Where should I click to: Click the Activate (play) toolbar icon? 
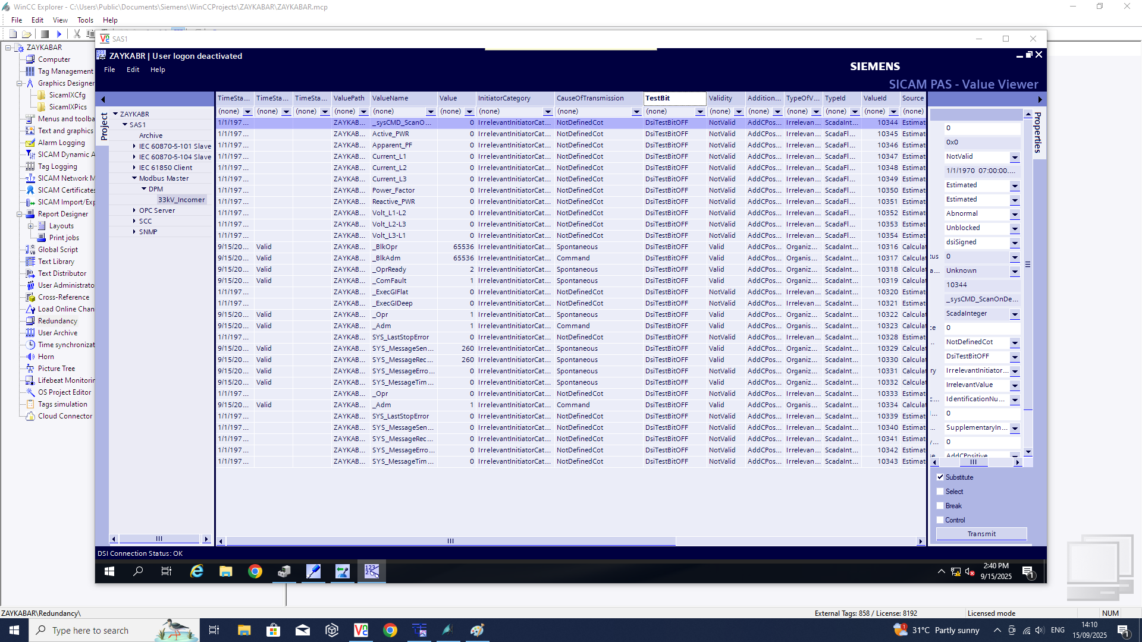click(x=59, y=34)
